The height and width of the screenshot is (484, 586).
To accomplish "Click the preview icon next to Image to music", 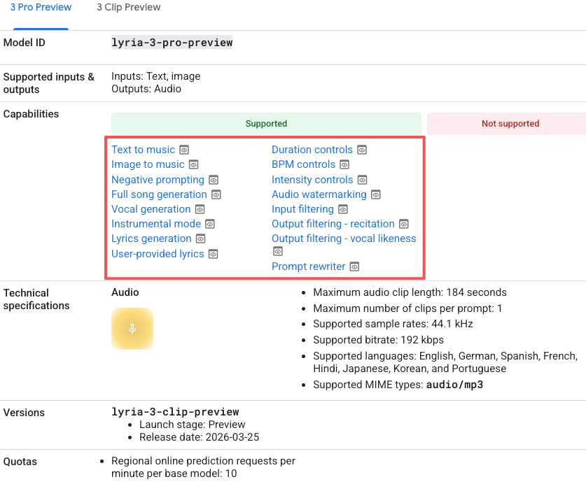I will (193, 164).
